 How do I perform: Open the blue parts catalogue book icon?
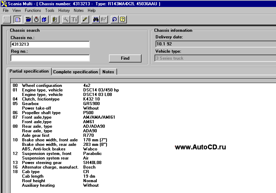click(x=28, y=19)
